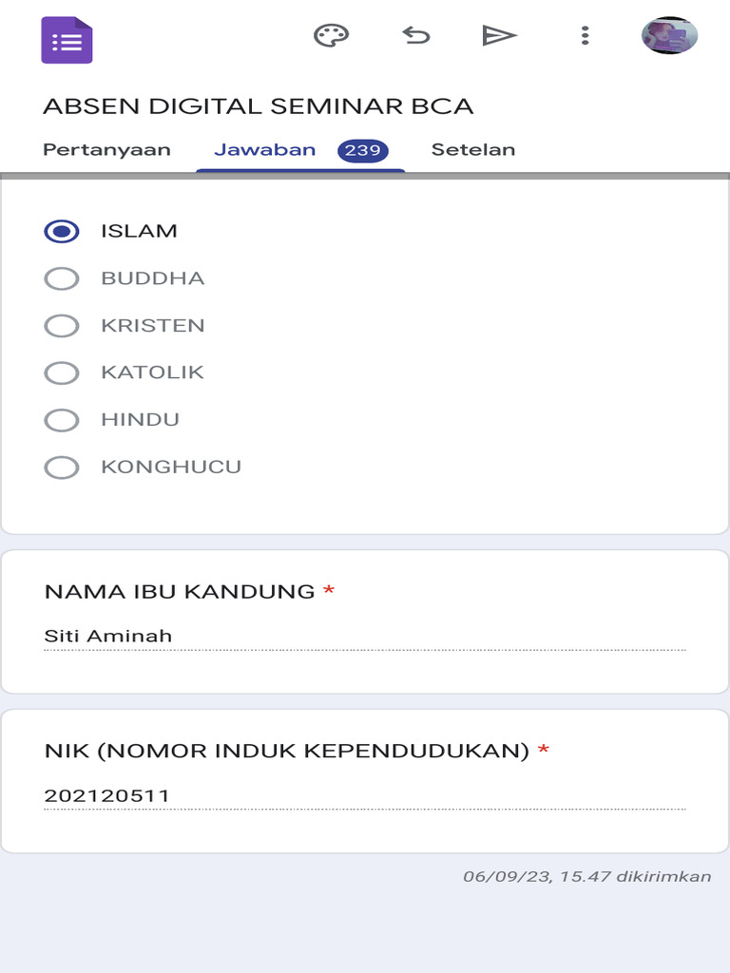Select the BUDDHA radio option
Viewport: 730px width, 973px height.
tap(62, 278)
